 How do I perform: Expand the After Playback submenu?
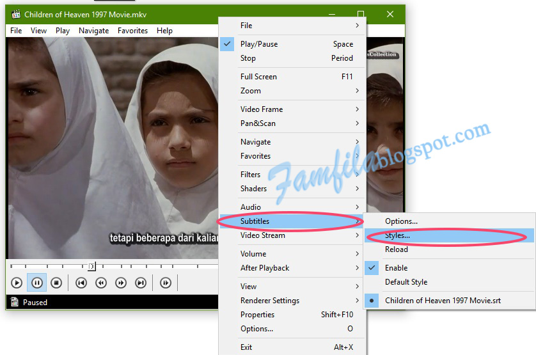coord(292,268)
